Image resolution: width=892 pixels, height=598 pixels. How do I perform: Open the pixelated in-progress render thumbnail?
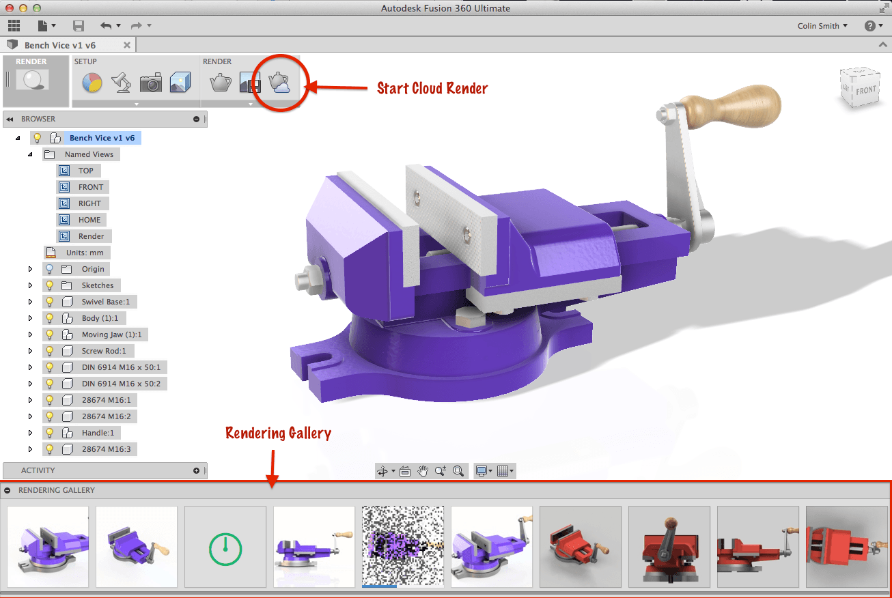(402, 546)
